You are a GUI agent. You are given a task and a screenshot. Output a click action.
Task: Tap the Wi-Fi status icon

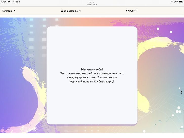point(172,2)
